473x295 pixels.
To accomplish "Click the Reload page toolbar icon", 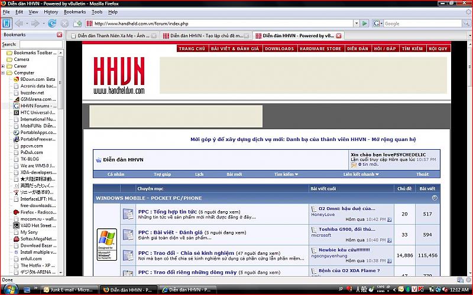I will 52,24.
